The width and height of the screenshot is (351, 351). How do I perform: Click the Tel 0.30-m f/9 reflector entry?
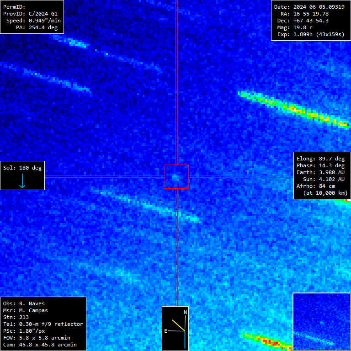click(43, 324)
